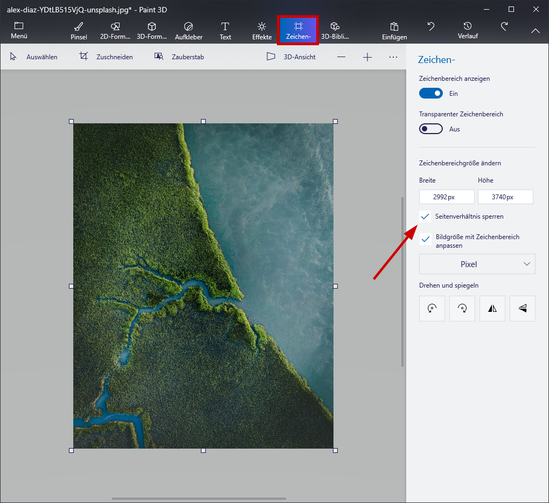Uncheck Seitenverhältnis sperren checkbox
Image resolution: width=549 pixels, height=503 pixels.
click(426, 216)
